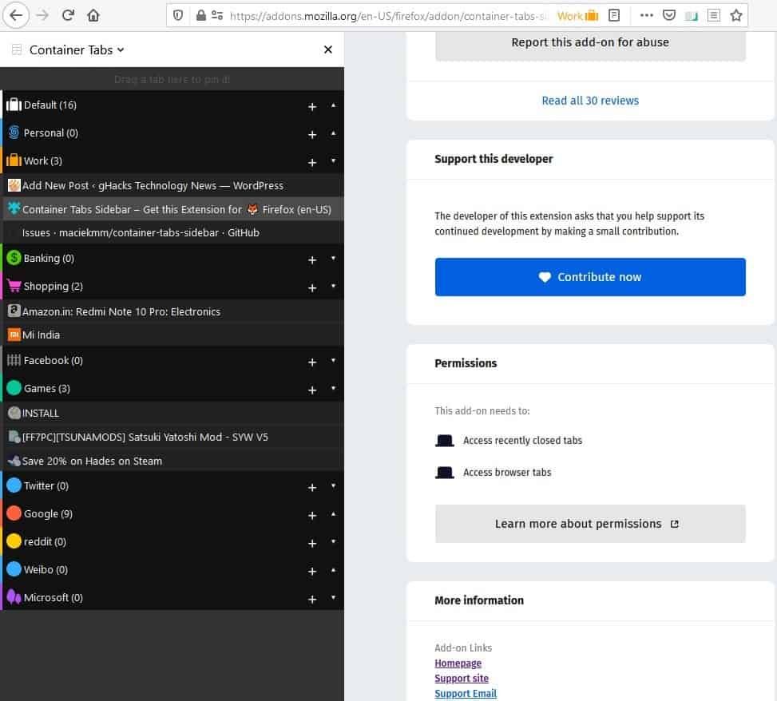This screenshot has height=701, width=777.
Task: Switch to Amazon.in Redmi Note 10 Pro tab
Action: tap(173, 311)
